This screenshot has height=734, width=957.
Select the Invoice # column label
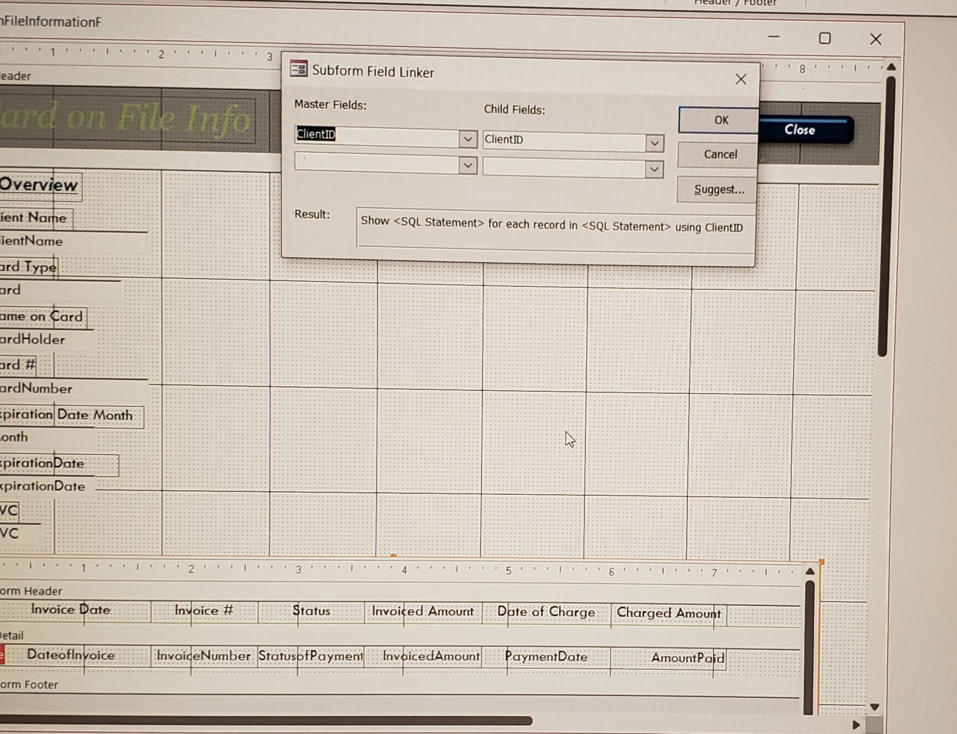pos(204,611)
